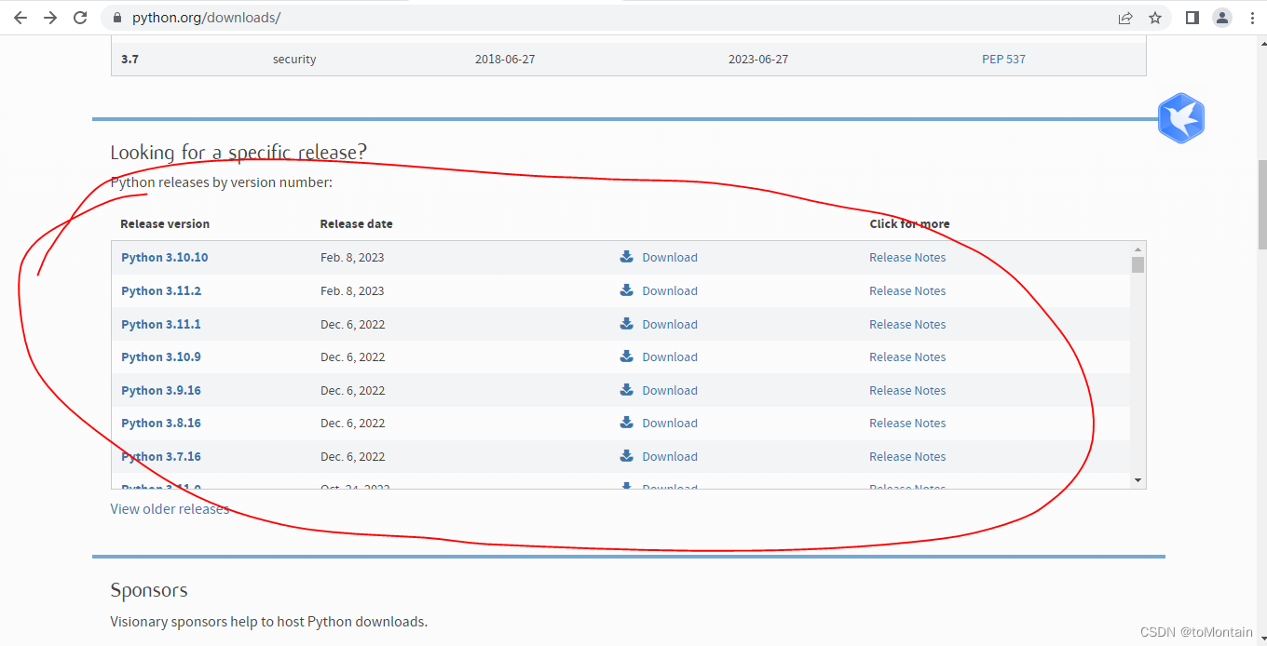The height and width of the screenshot is (646, 1267).
Task: Read Release Notes for Python 3.10.9
Action: (907, 357)
